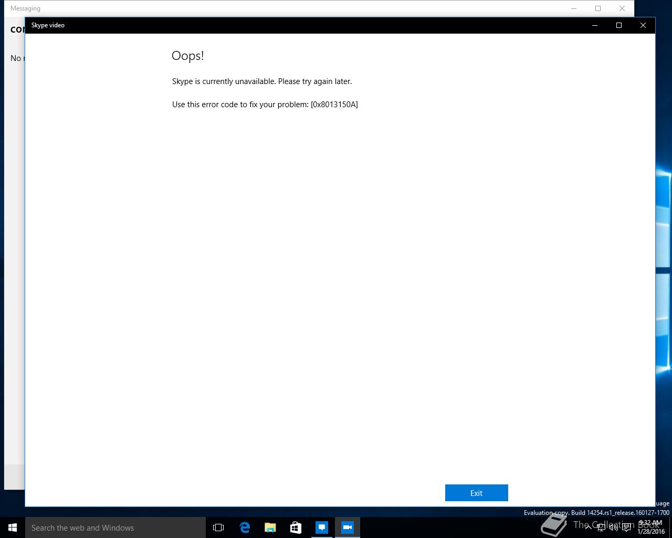
Task: Click the Search the web and Windows box
Action: pos(115,527)
